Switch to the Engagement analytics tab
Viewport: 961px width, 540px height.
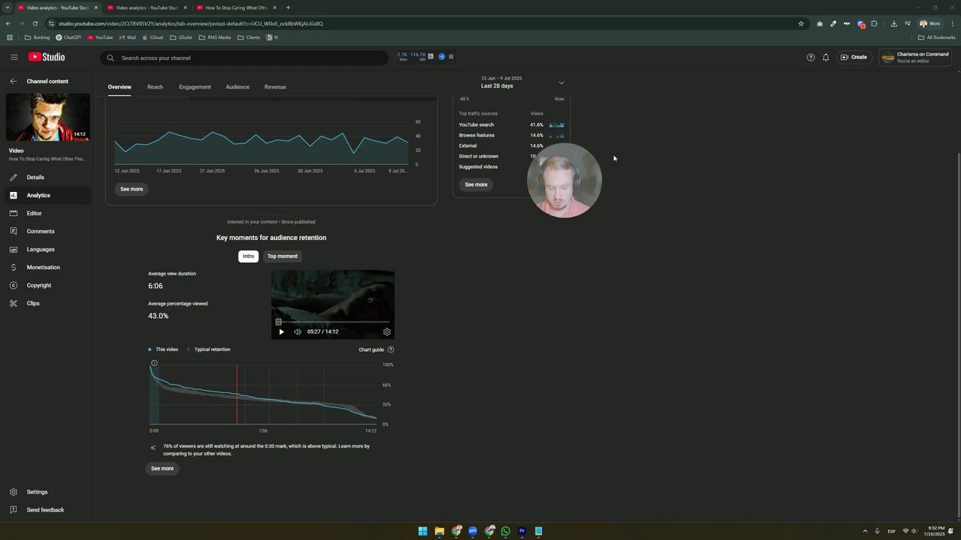point(194,87)
